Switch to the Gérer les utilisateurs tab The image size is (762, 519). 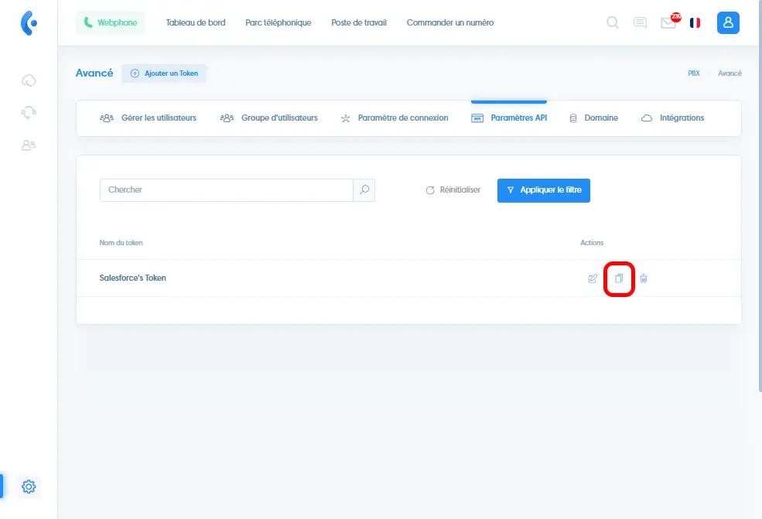coord(149,118)
